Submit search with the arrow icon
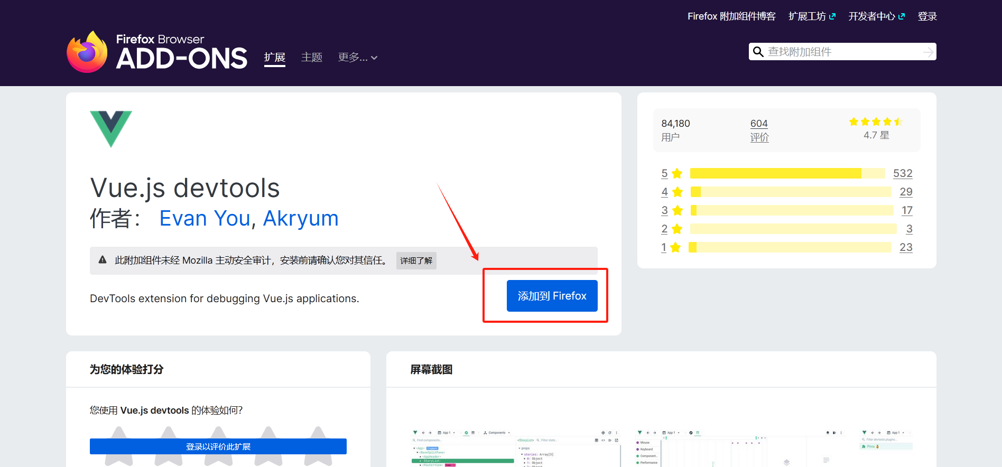 [927, 52]
